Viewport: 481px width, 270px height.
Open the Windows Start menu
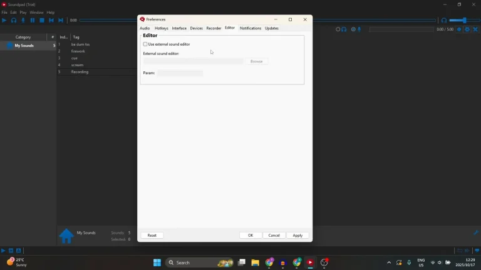click(x=157, y=262)
